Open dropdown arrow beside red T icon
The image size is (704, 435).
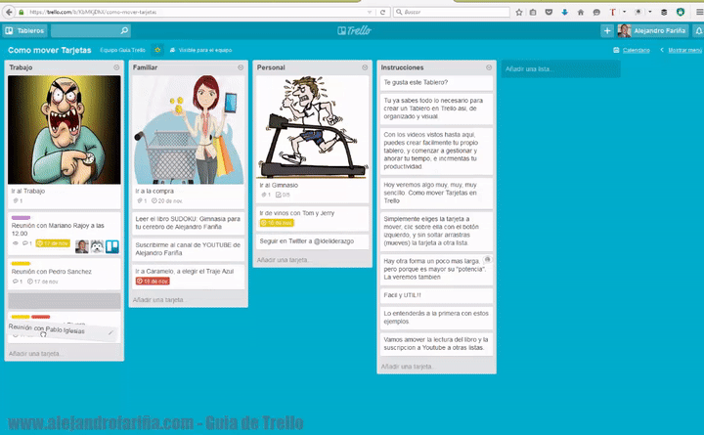tap(624, 12)
